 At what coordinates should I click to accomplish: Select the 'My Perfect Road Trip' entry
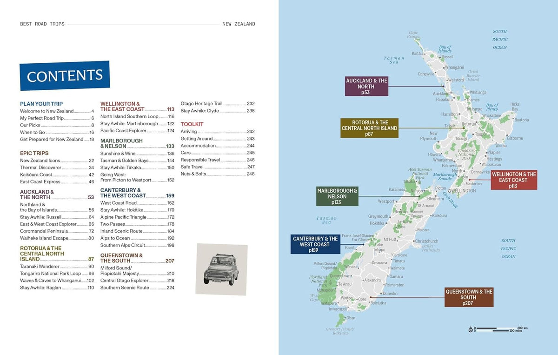[x=57, y=118]
